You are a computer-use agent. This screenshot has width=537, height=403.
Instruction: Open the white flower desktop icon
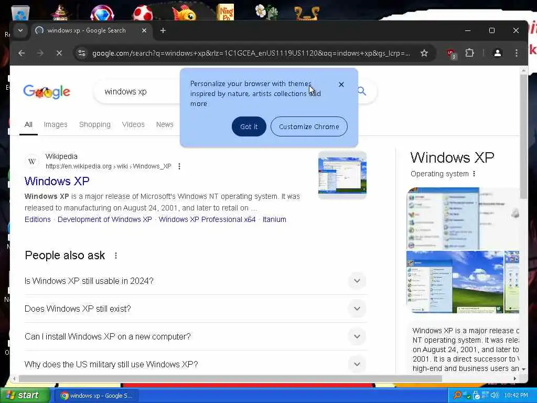tap(266, 12)
